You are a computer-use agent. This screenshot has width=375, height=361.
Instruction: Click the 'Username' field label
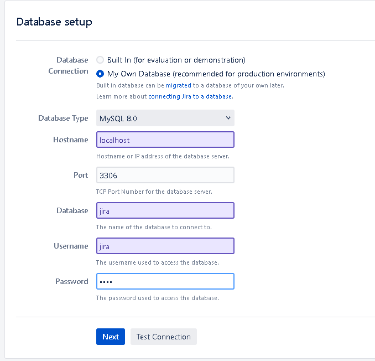click(x=70, y=246)
